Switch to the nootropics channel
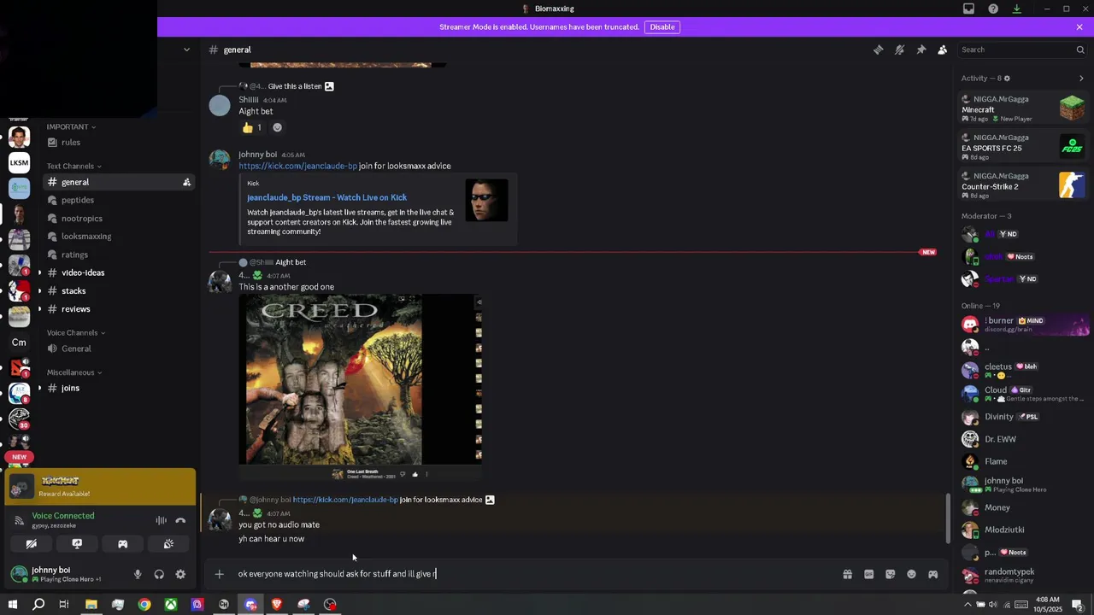Viewport: 1094px width, 615px height. [x=118, y=218]
